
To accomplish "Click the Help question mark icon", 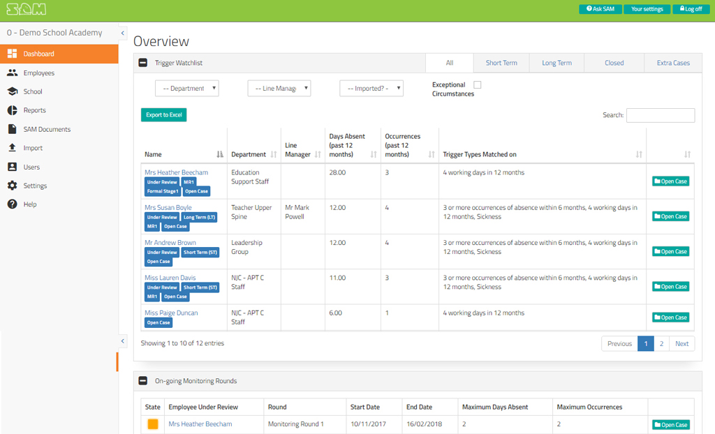I will click(x=13, y=204).
